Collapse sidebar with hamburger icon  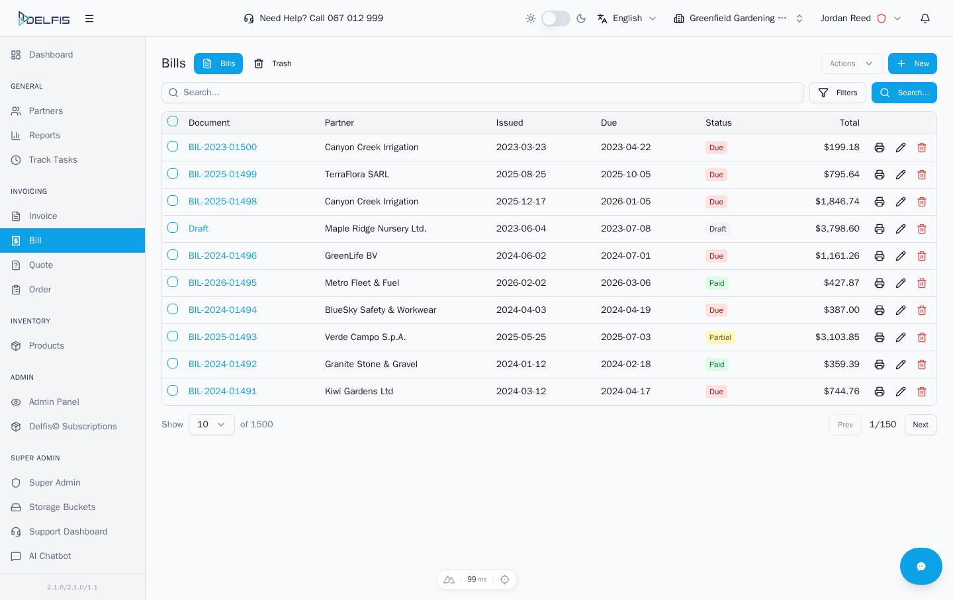[89, 19]
